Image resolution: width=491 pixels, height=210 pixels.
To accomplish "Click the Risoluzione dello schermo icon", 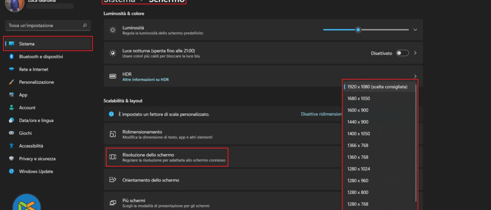I will (x=112, y=157).
